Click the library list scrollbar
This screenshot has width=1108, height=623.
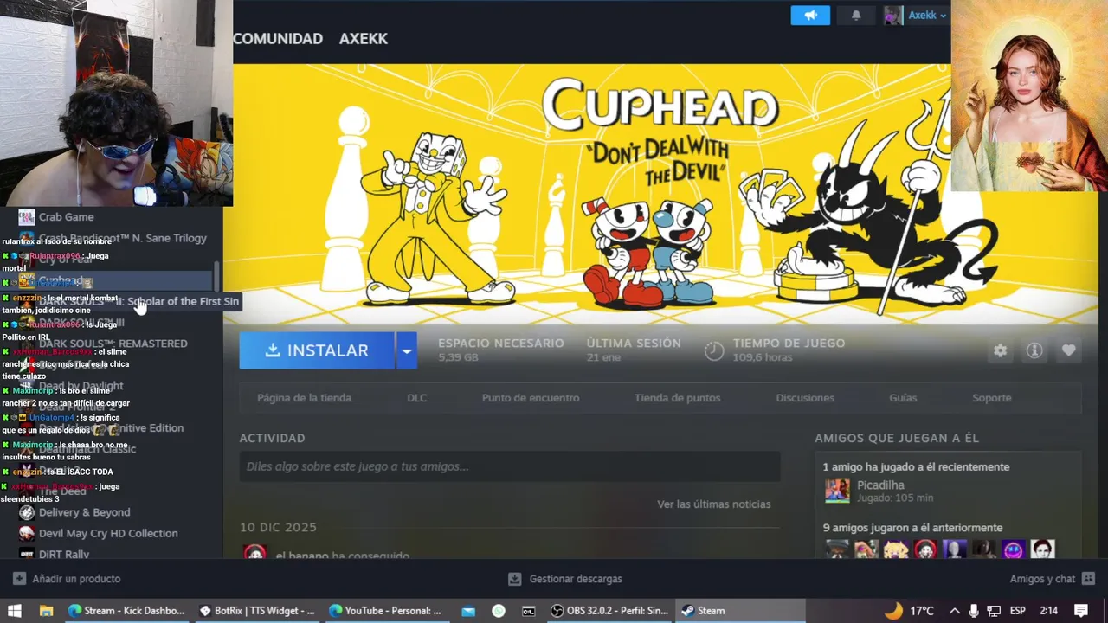[x=216, y=277]
